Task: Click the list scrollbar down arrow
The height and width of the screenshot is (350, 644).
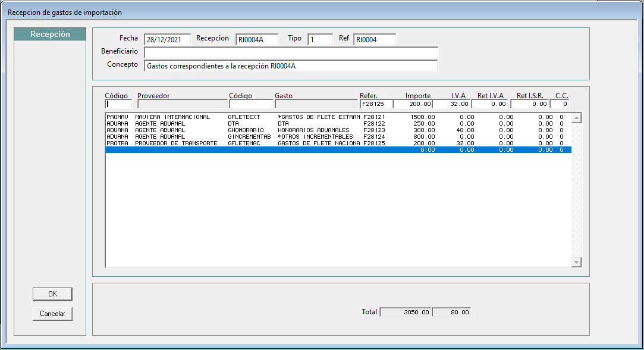Action: click(x=576, y=262)
